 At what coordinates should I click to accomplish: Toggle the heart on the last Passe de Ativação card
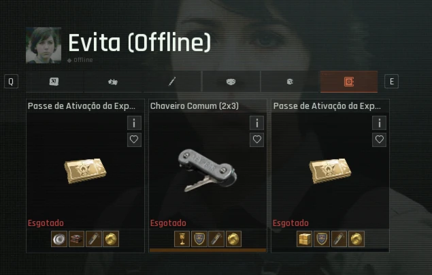click(x=379, y=140)
